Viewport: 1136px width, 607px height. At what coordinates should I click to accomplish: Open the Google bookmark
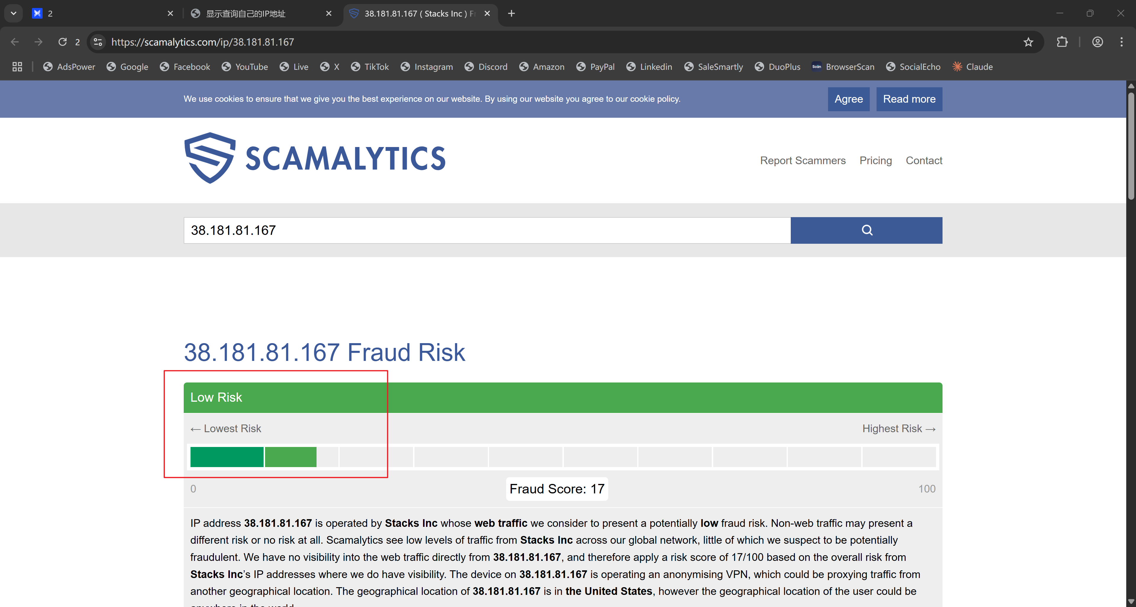(128, 67)
